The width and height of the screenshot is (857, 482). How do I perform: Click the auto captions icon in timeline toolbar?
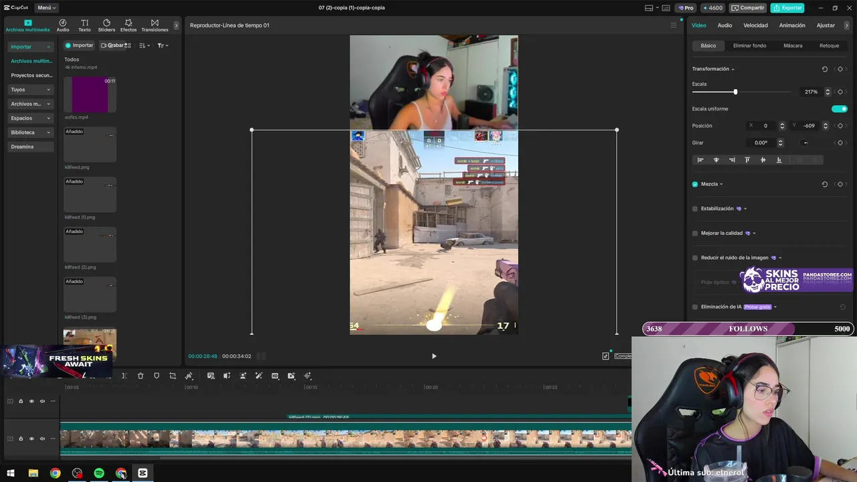tap(211, 376)
